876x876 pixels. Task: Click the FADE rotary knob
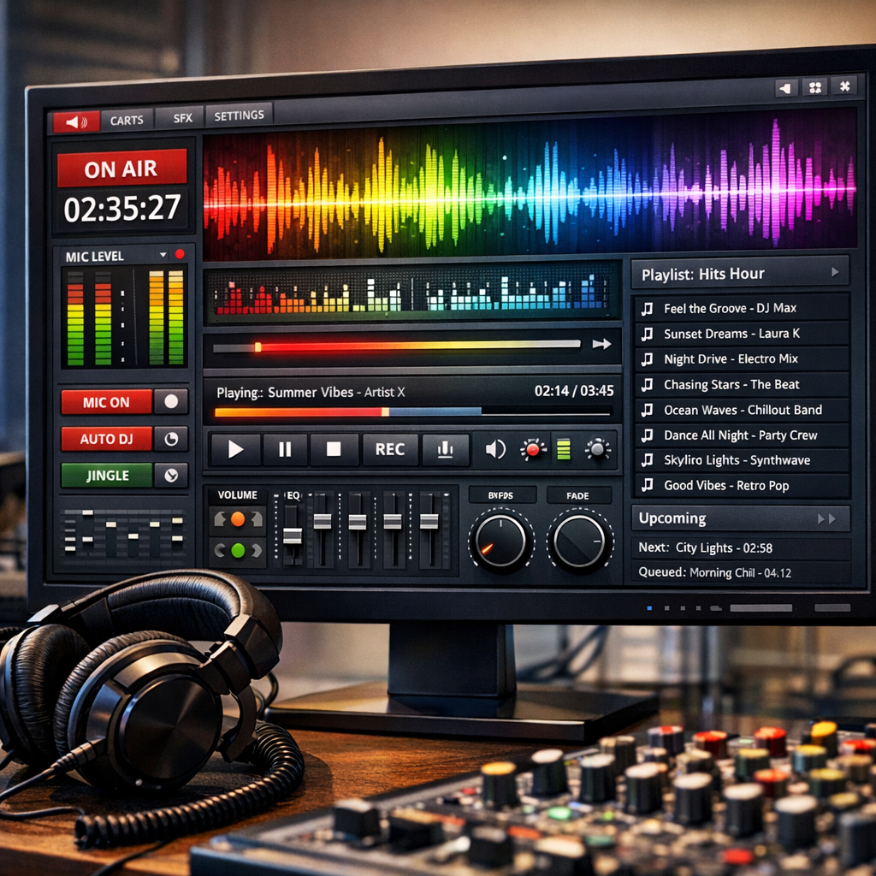579,541
